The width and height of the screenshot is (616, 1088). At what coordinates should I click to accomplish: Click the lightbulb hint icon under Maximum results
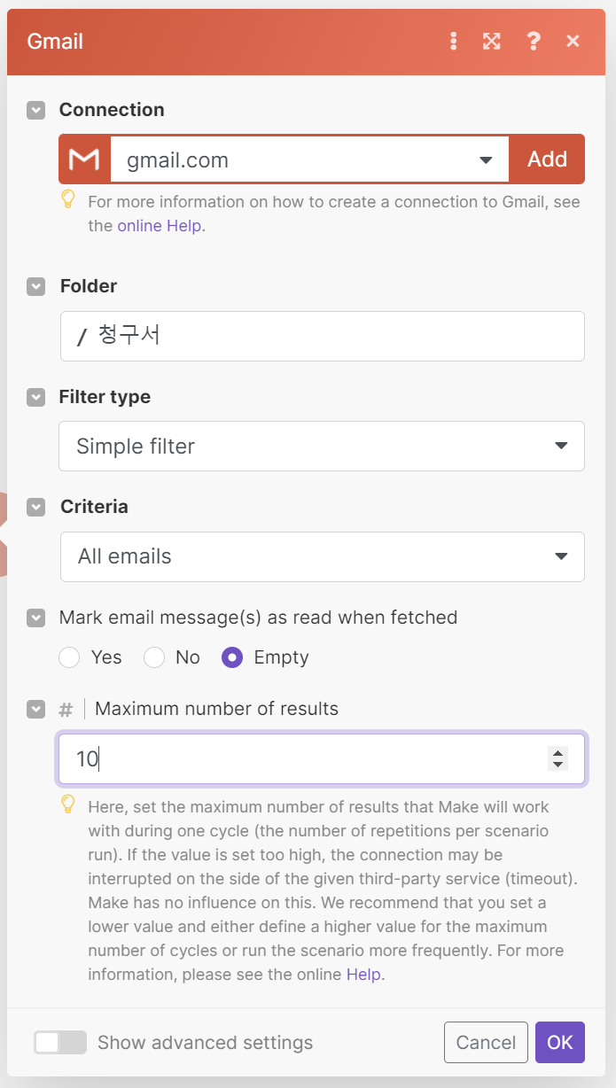(67, 805)
